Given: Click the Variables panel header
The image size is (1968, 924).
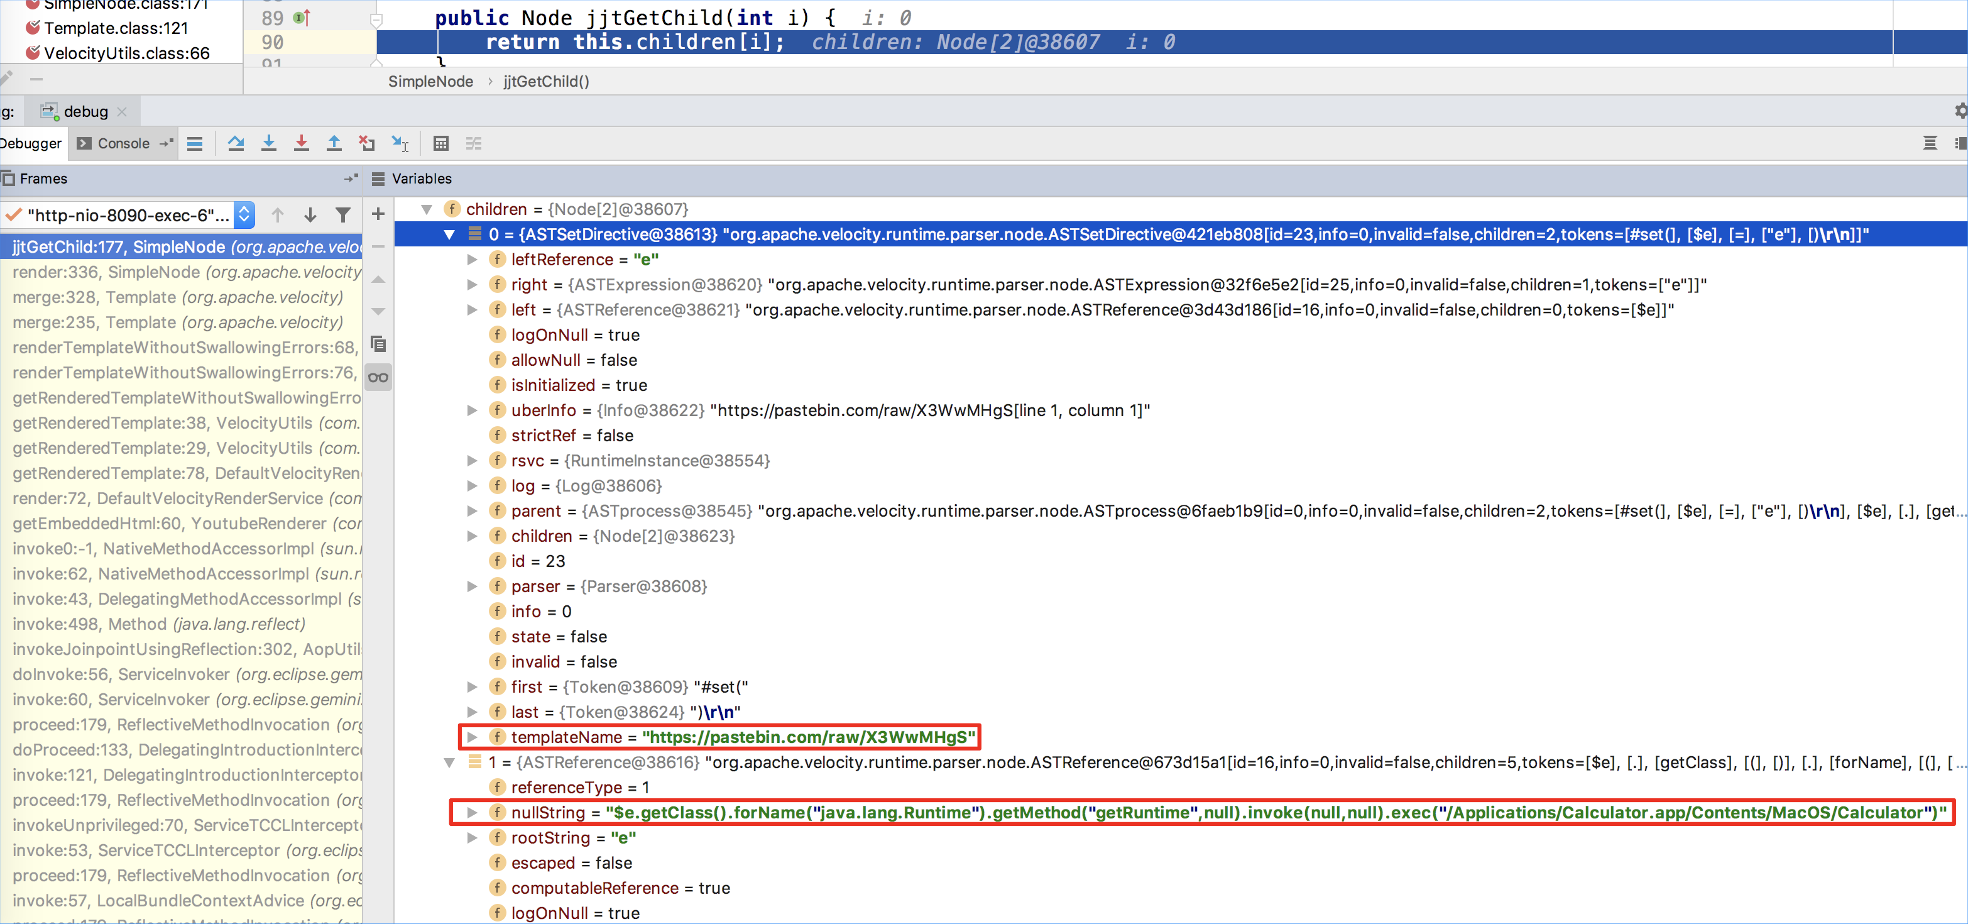Looking at the screenshot, I should (x=1164, y=178).
